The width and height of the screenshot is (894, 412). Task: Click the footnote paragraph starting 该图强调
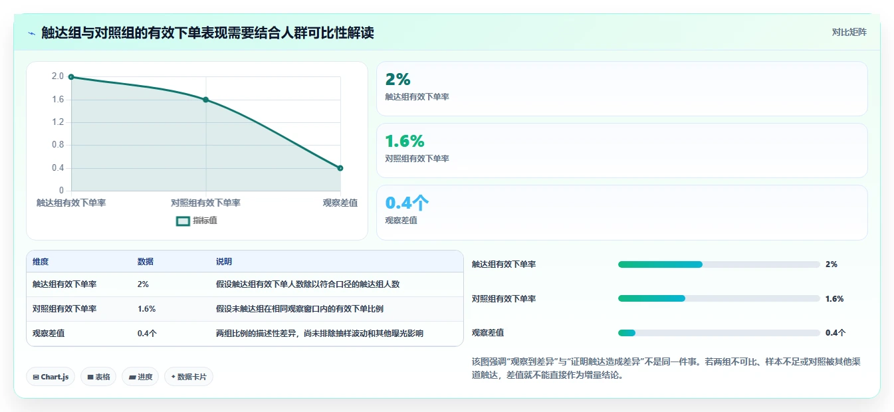[x=666, y=368]
